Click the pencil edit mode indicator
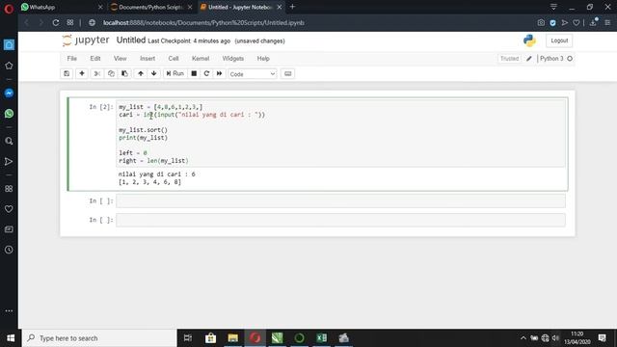The width and height of the screenshot is (617, 347). [529, 58]
